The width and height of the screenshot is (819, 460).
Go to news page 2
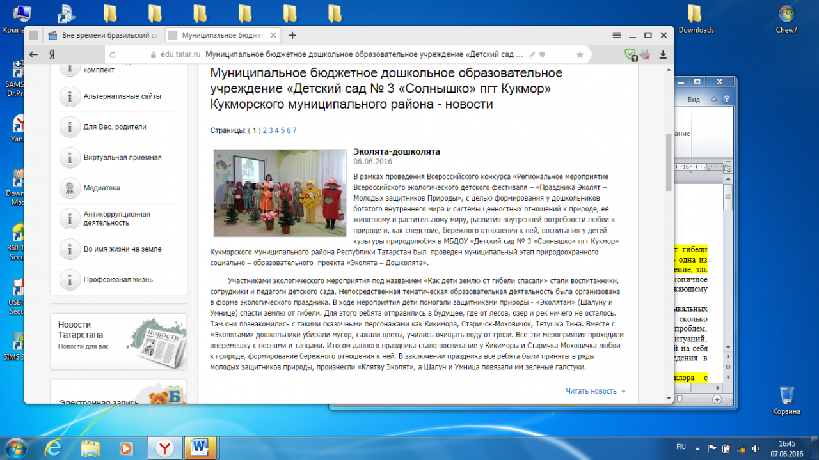(x=264, y=130)
